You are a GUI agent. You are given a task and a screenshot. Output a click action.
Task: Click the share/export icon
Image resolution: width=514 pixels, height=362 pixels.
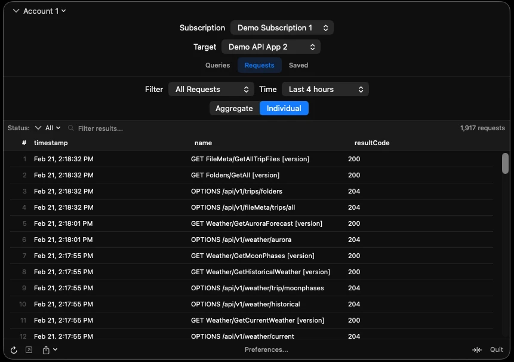[47, 350]
